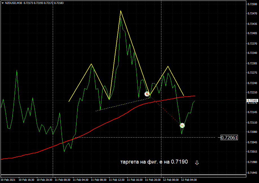
Task: Click the 0.72080 price axis label
Action: [x=253, y=132]
